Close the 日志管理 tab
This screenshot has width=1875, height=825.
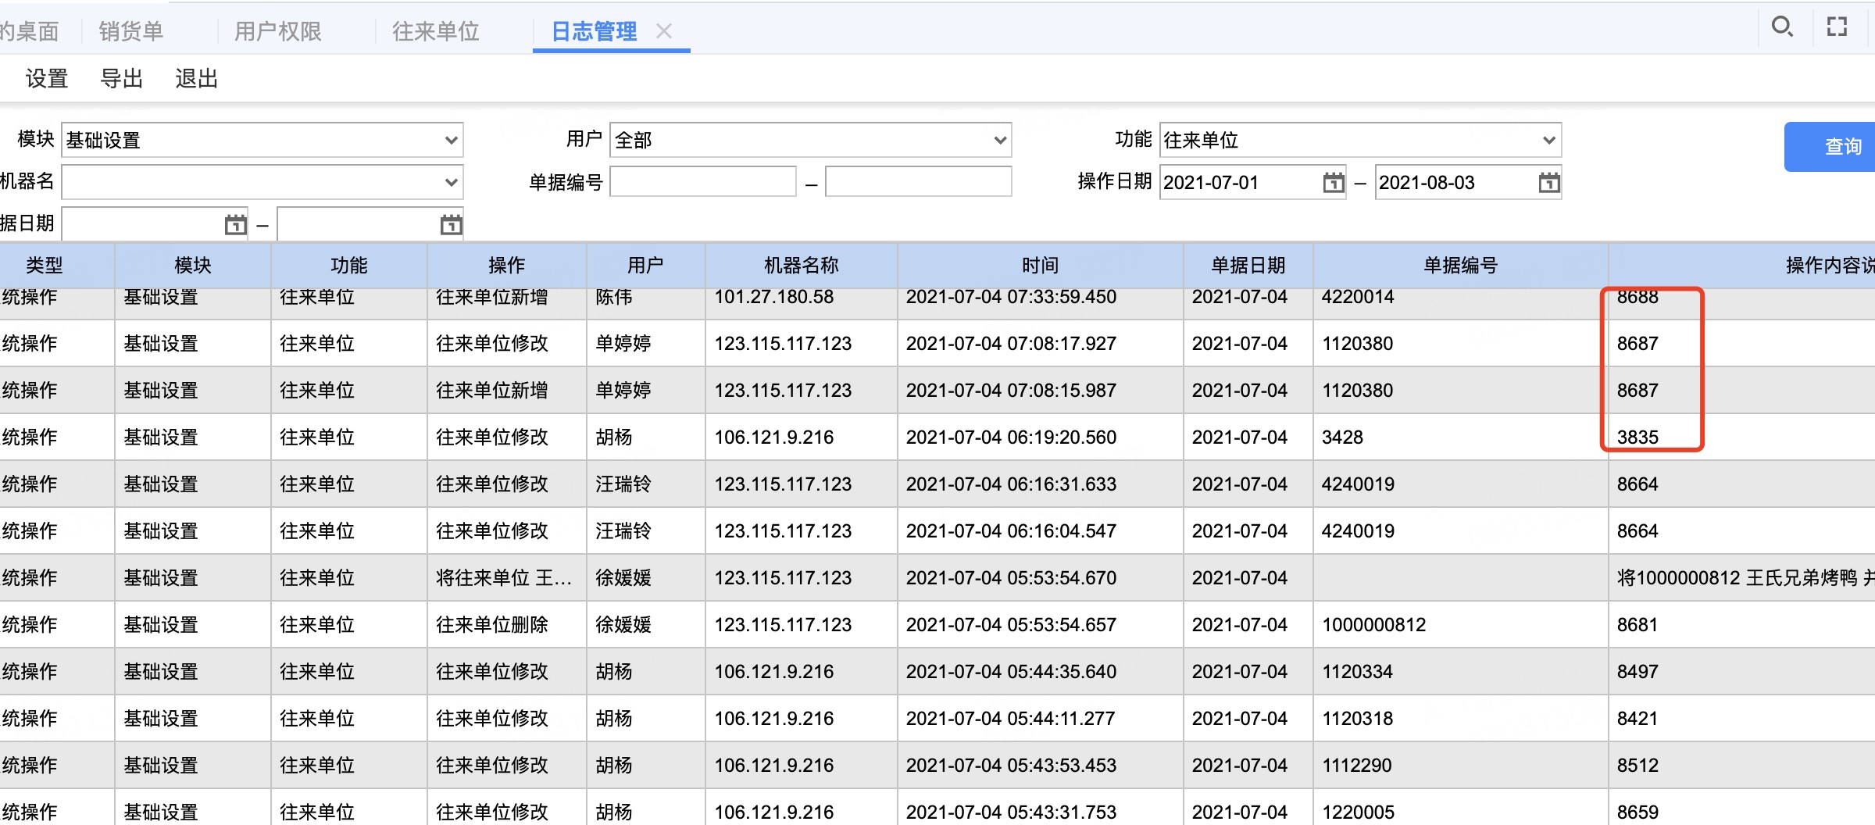coord(664,31)
